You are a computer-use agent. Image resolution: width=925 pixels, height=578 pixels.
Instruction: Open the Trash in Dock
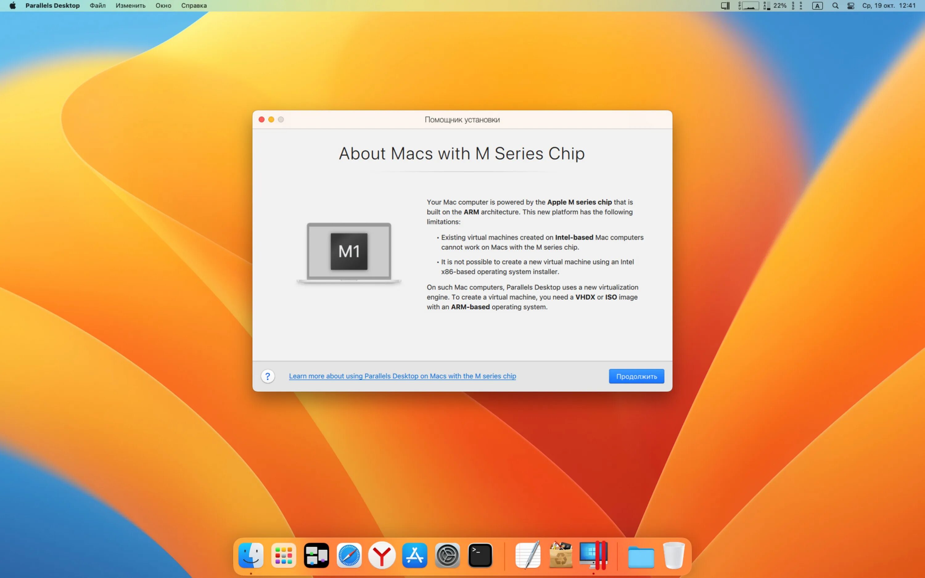click(673, 555)
